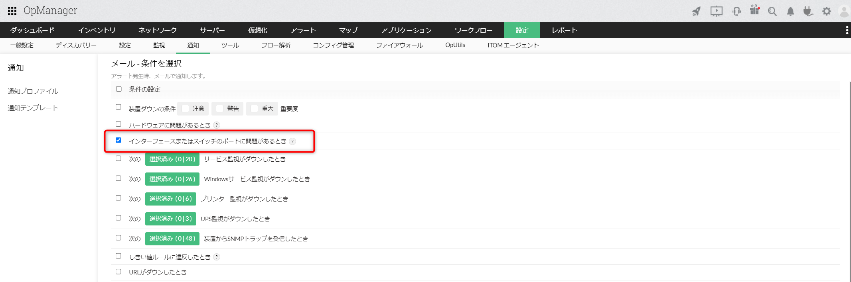This screenshot has height=282, width=851.
Task: Open 通知テンプレート in the sidebar
Action: pyautogui.click(x=33, y=108)
